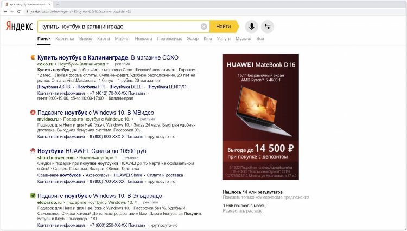Open the eldorado.ru green domain link
The height and width of the screenshot is (231, 407).
click(49, 202)
